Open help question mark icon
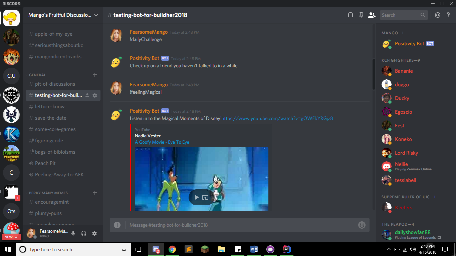This screenshot has height=256, width=456. coord(448,15)
